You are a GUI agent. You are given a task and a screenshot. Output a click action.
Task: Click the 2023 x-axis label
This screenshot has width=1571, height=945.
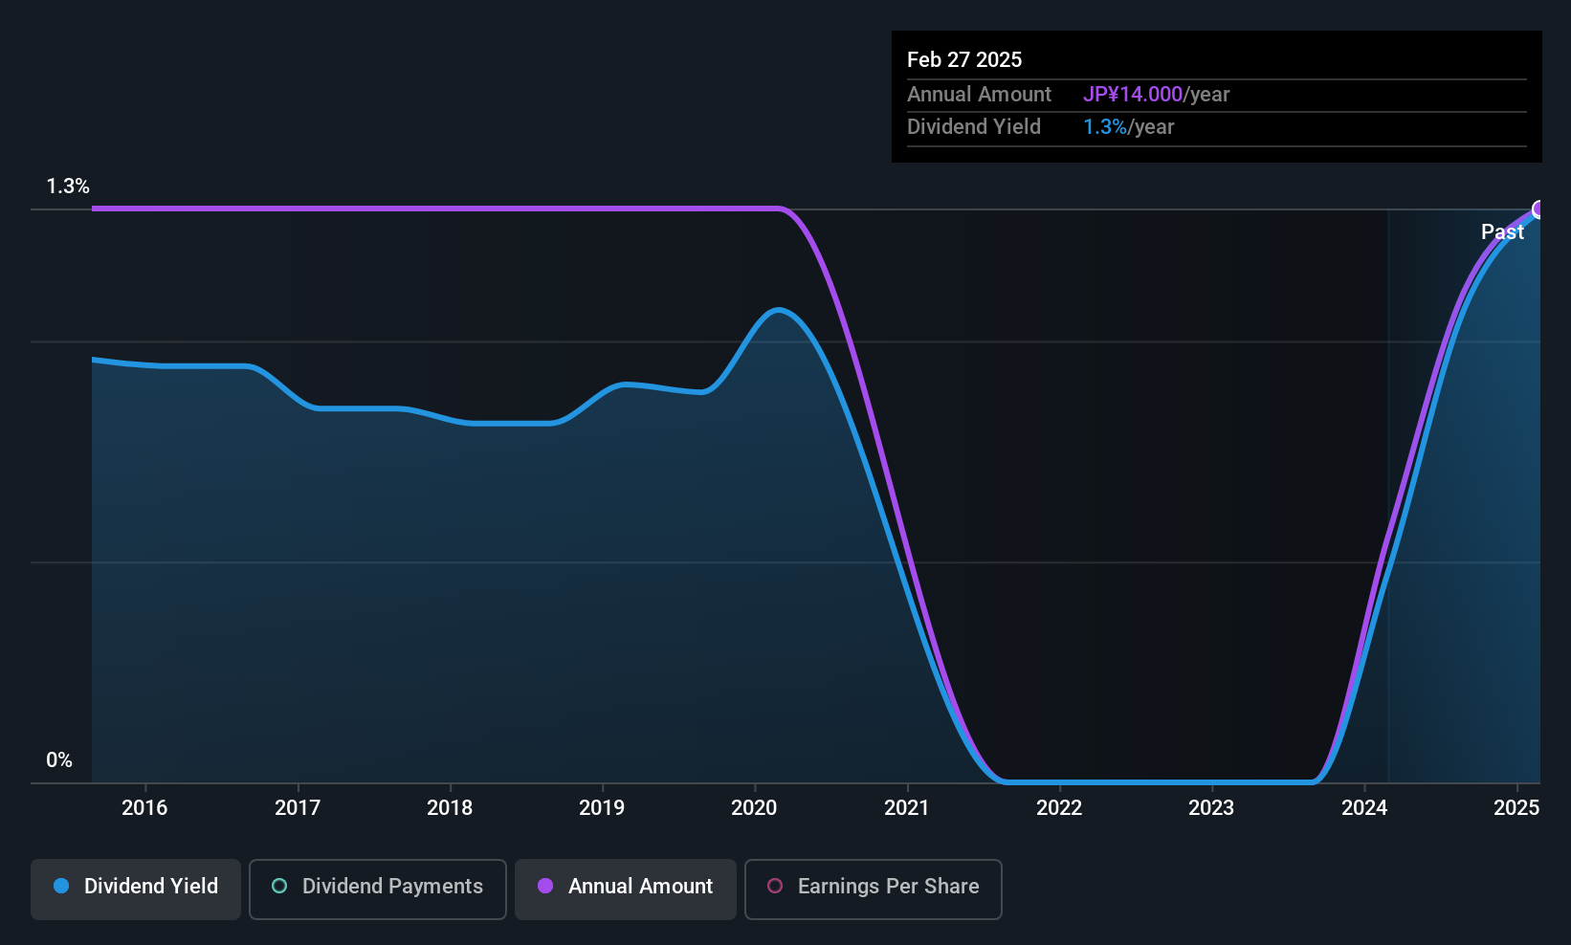click(1211, 808)
